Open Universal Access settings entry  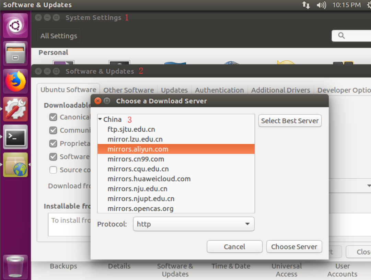point(287,270)
